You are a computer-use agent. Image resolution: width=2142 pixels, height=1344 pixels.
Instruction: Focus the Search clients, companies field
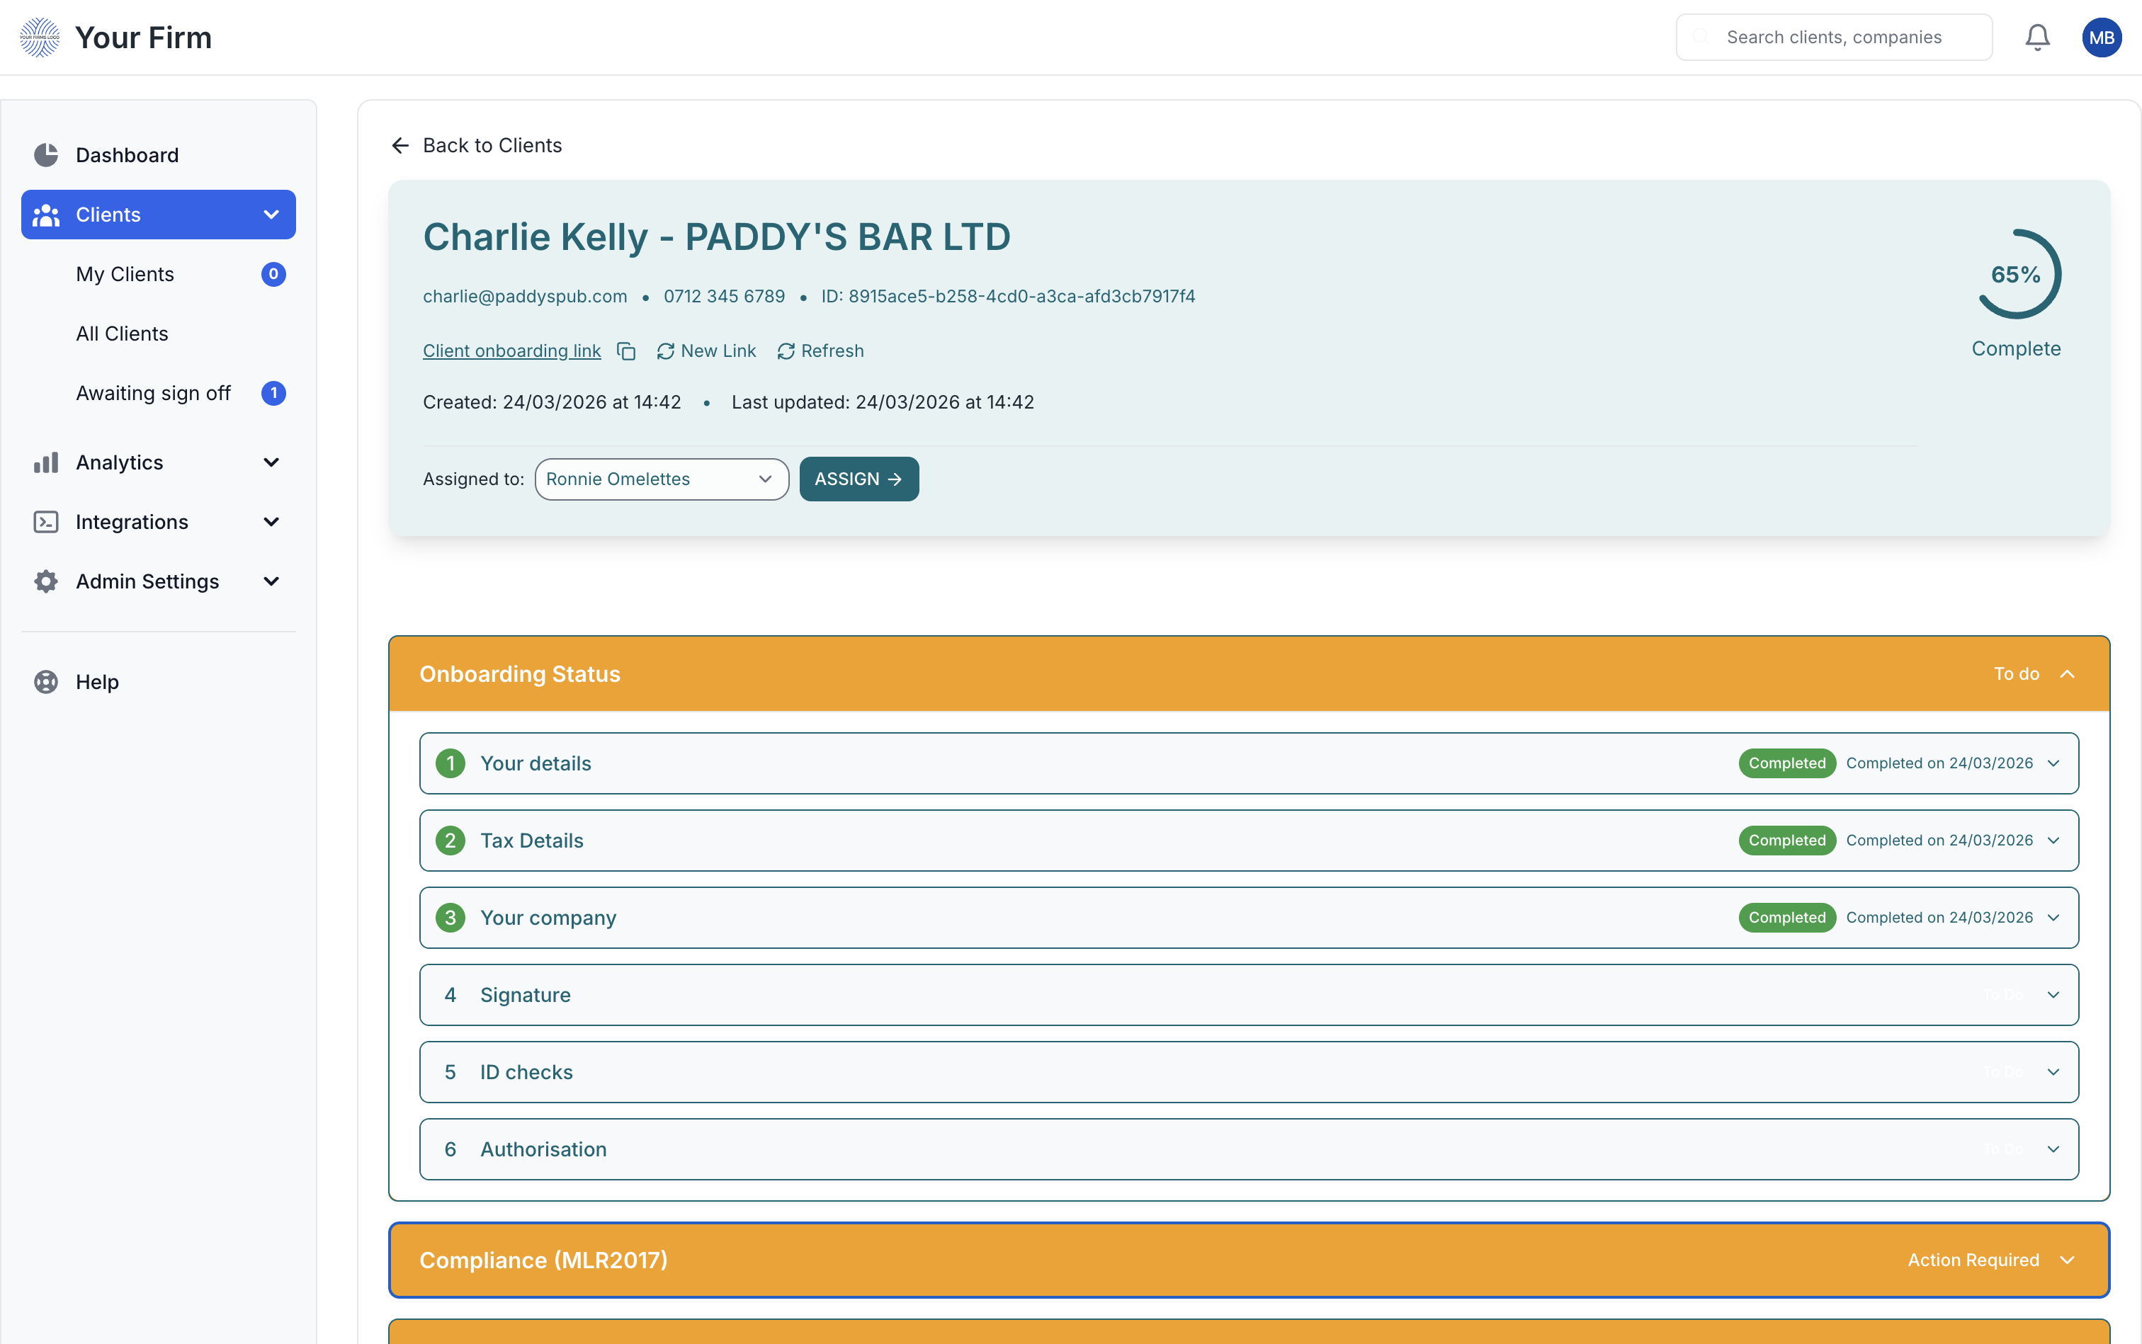1833,38
